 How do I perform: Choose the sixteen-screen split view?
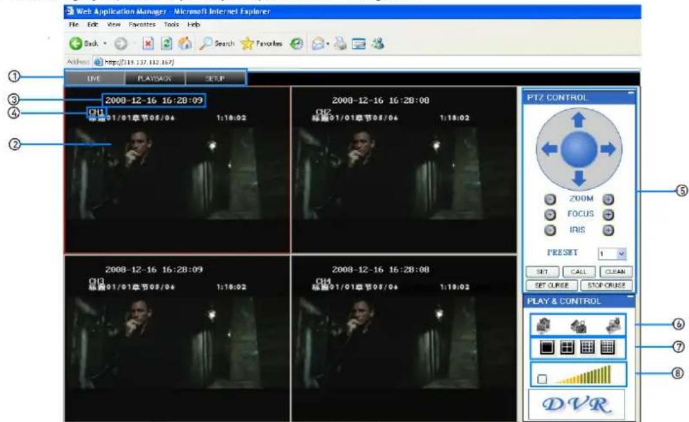(x=607, y=347)
